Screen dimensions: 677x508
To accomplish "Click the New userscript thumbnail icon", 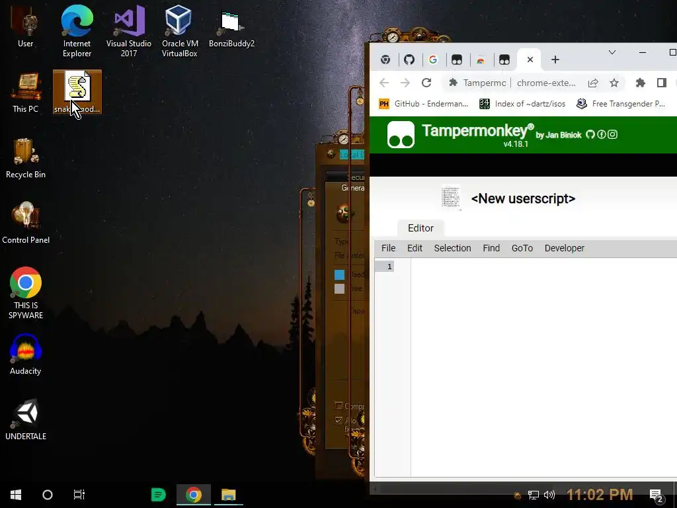I will click(451, 198).
